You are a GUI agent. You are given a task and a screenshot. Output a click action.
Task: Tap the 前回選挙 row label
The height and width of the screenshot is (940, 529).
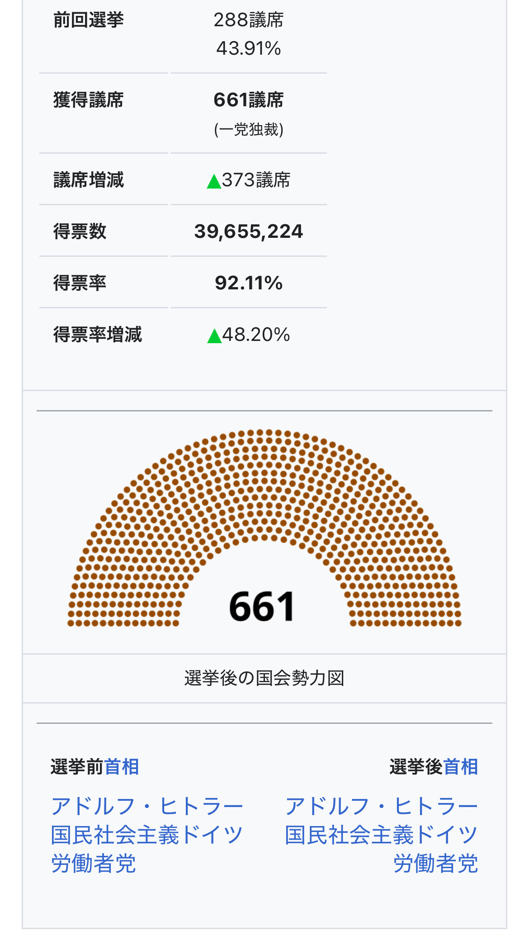(89, 20)
